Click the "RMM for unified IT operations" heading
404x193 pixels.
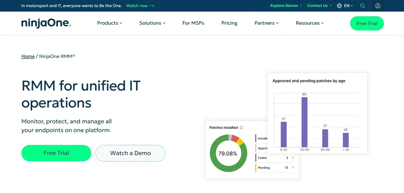[x=81, y=94]
